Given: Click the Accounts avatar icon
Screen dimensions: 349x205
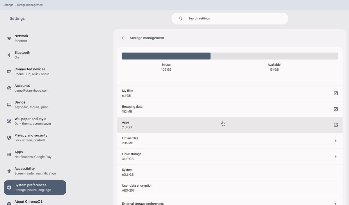Looking at the screenshot, I should (9, 88).
